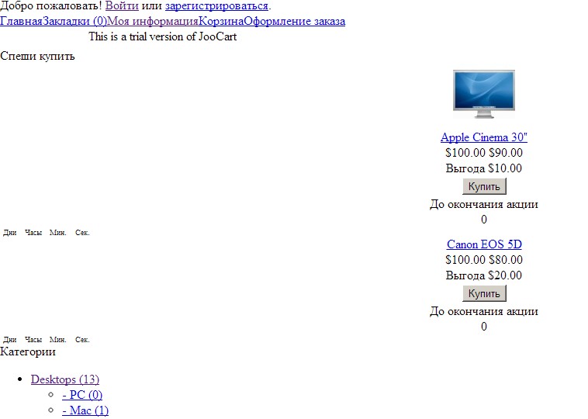This screenshot has width=588, height=419.
Task: Open the зарегистрироваться registration link
Action: pyautogui.click(x=216, y=6)
